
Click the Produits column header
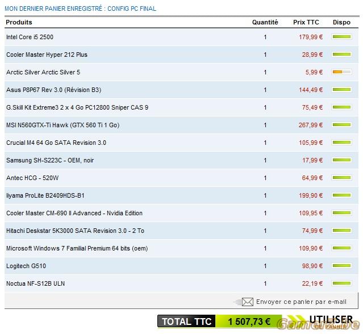point(19,22)
